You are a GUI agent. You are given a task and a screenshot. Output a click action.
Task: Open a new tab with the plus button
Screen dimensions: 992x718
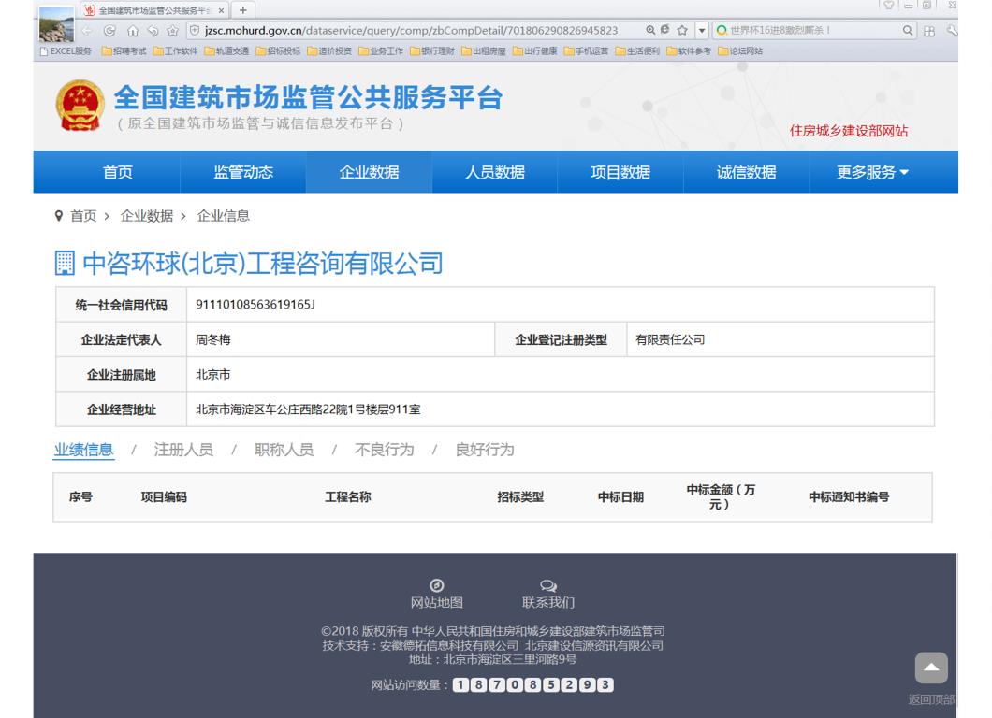coord(243,10)
